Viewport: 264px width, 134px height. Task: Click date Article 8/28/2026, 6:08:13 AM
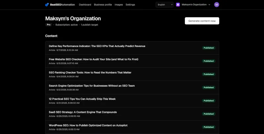click(x=64, y=129)
